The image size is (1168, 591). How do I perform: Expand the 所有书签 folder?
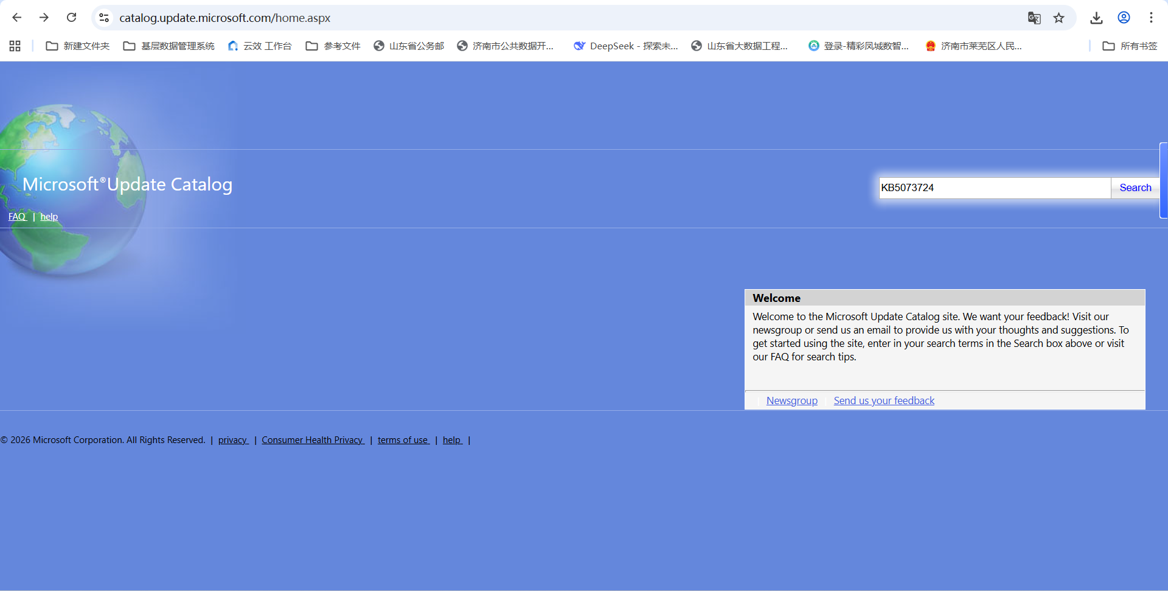coord(1130,46)
